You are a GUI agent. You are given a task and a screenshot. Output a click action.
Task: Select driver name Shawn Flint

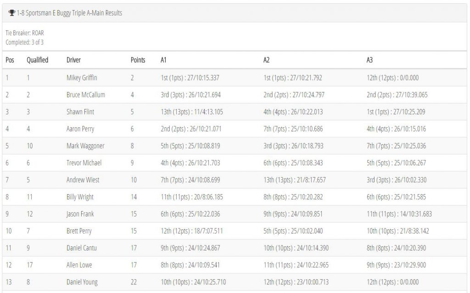tap(80, 112)
